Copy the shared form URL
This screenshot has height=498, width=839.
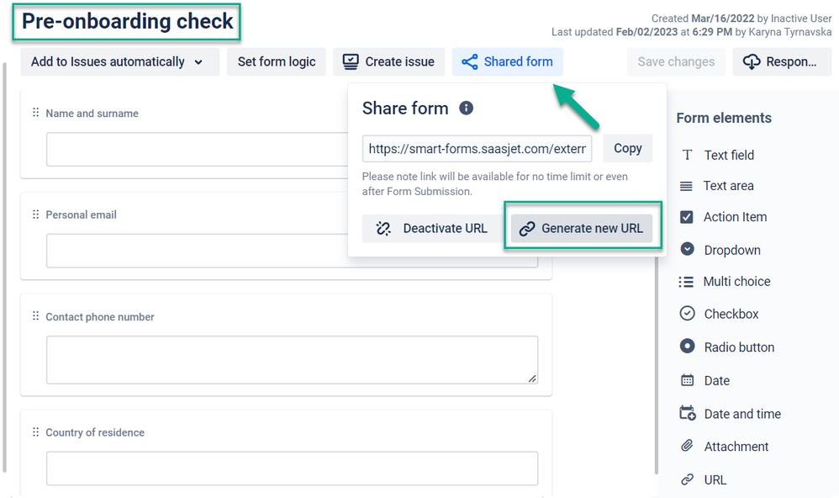tap(628, 148)
